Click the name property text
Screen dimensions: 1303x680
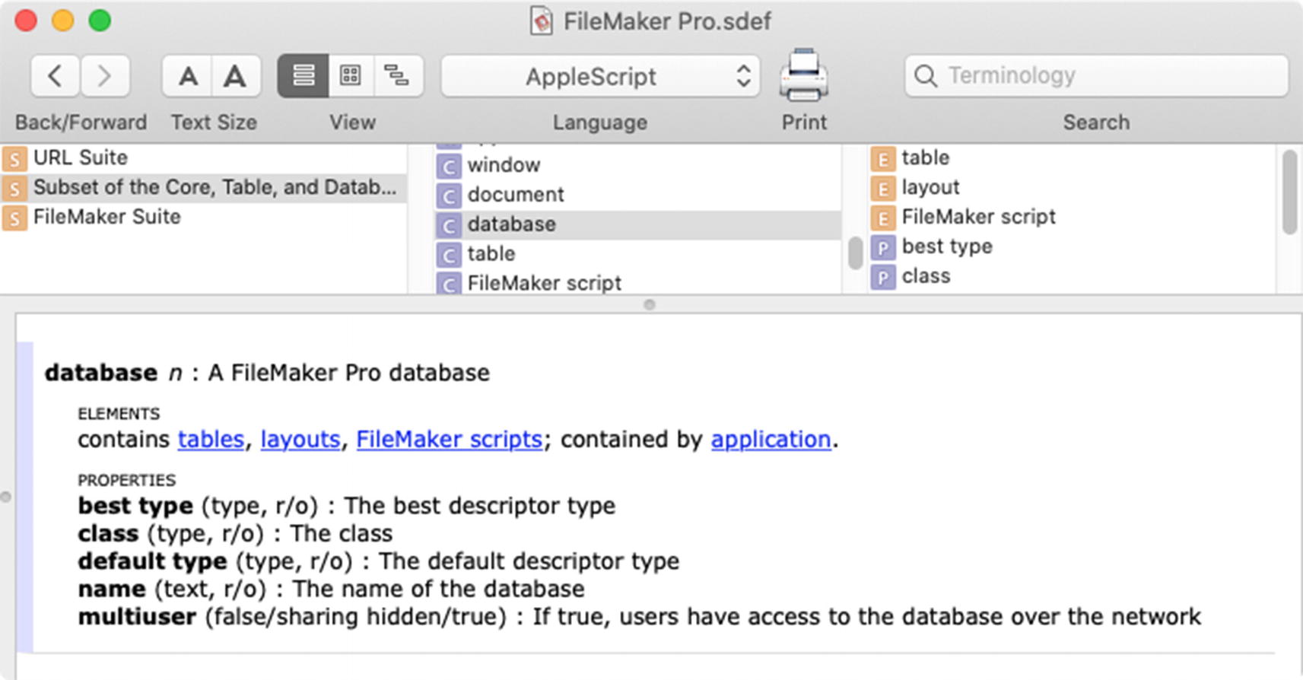(331, 589)
